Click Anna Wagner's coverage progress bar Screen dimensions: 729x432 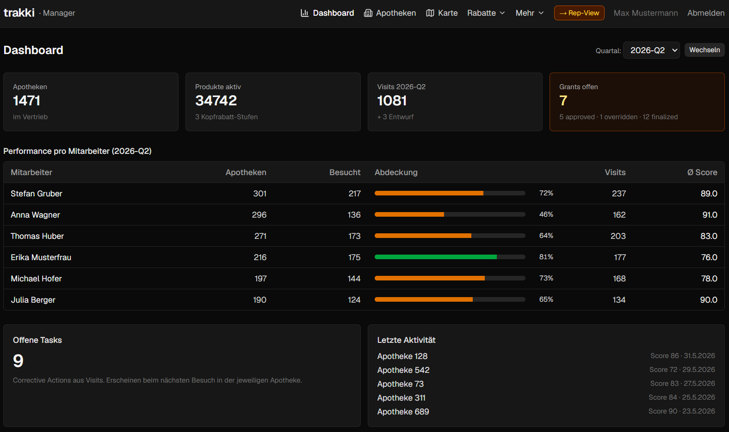(x=450, y=214)
